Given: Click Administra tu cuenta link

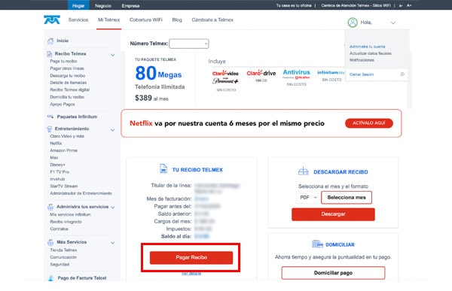Looking at the screenshot, I should coord(368,47).
